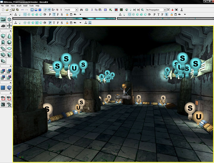Choose the Sheet brush builder
This screenshot has height=163, width=214.
point(9,48)
